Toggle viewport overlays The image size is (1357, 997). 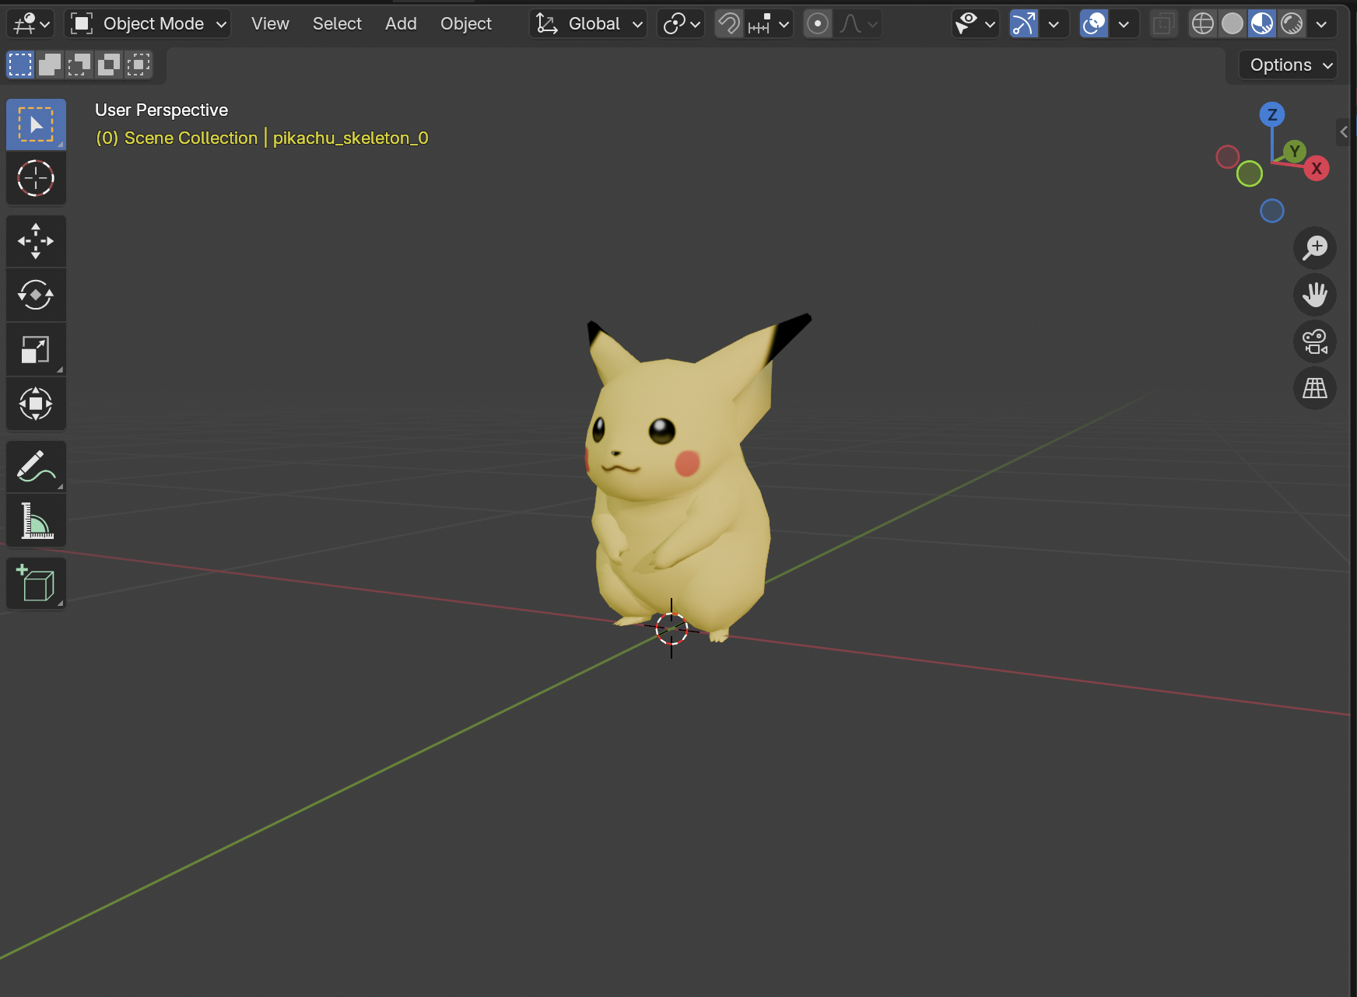tap(1094, 24)
